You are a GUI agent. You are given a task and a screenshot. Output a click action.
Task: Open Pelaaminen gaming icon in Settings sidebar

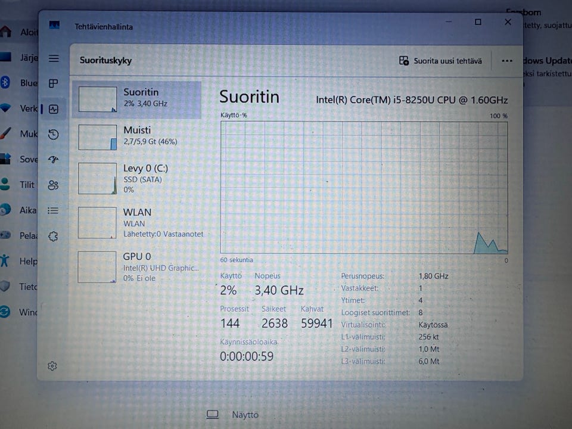(5, 235)
